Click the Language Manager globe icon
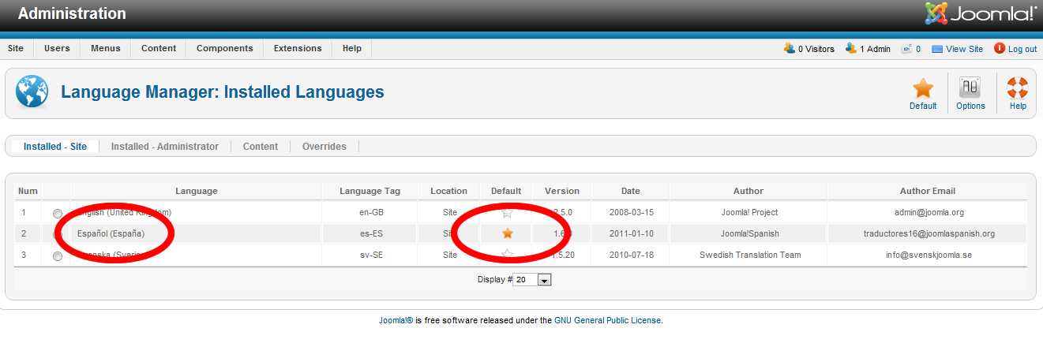This screenshot has height=358, width=1043. coord(32,92)
